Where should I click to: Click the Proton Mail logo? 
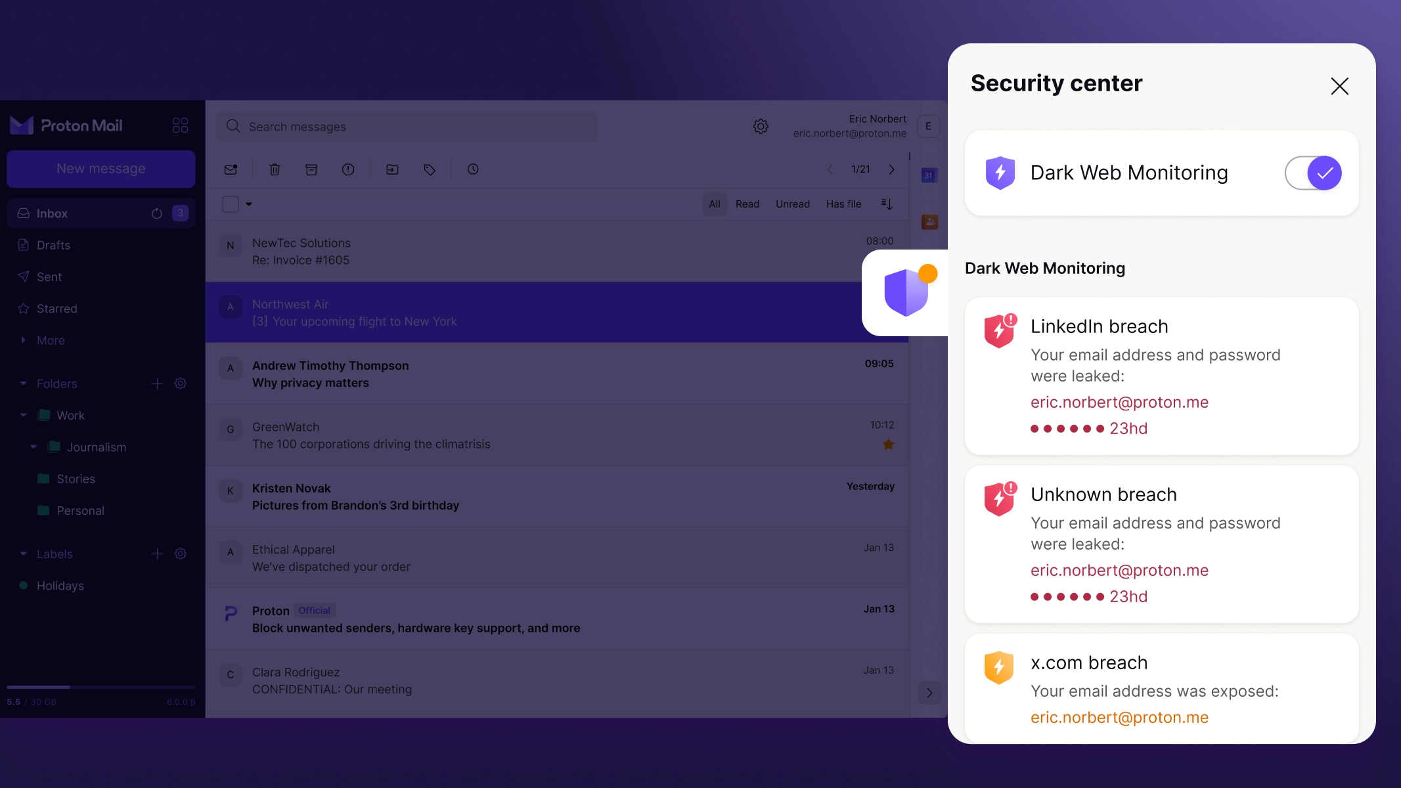click(66, 125)
